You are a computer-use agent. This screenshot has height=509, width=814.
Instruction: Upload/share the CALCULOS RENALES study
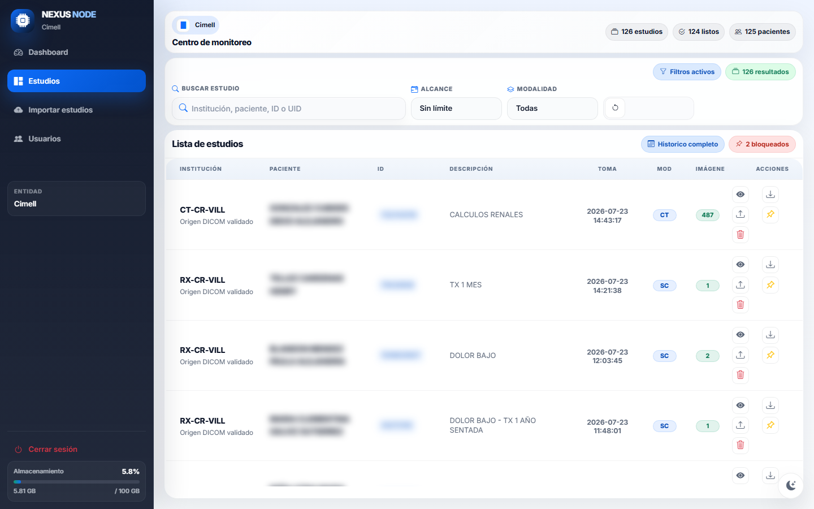point(741,214)
